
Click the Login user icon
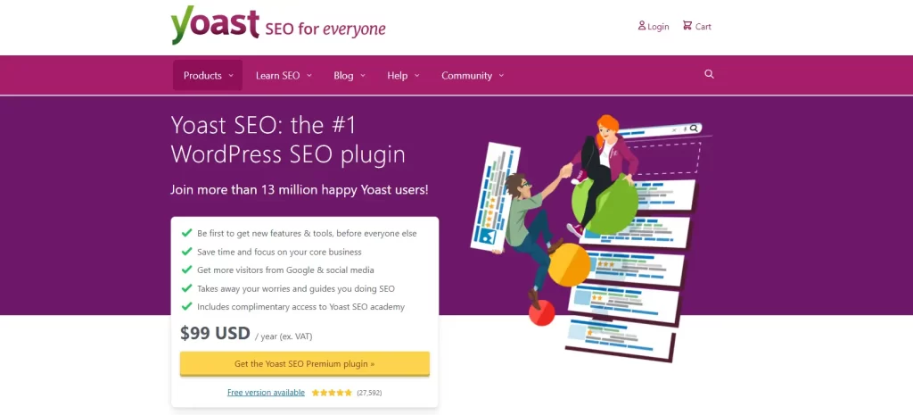(642, 26)
